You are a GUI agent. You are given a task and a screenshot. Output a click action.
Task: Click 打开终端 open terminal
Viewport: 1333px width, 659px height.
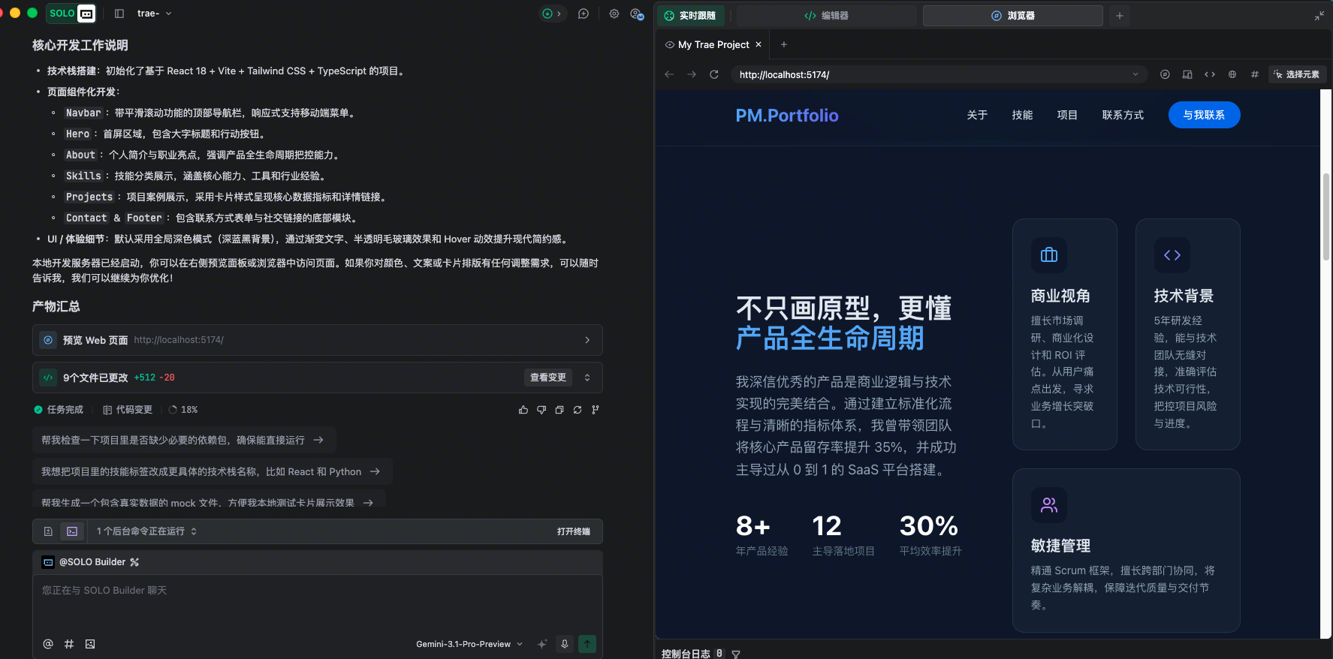[x=573, y=531]
